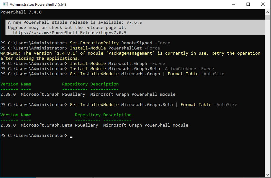This screenshot has height=178, width=271.
Task: Click the aka.ms PowerShell-Release URL
Action: click(x=70, y=32)
